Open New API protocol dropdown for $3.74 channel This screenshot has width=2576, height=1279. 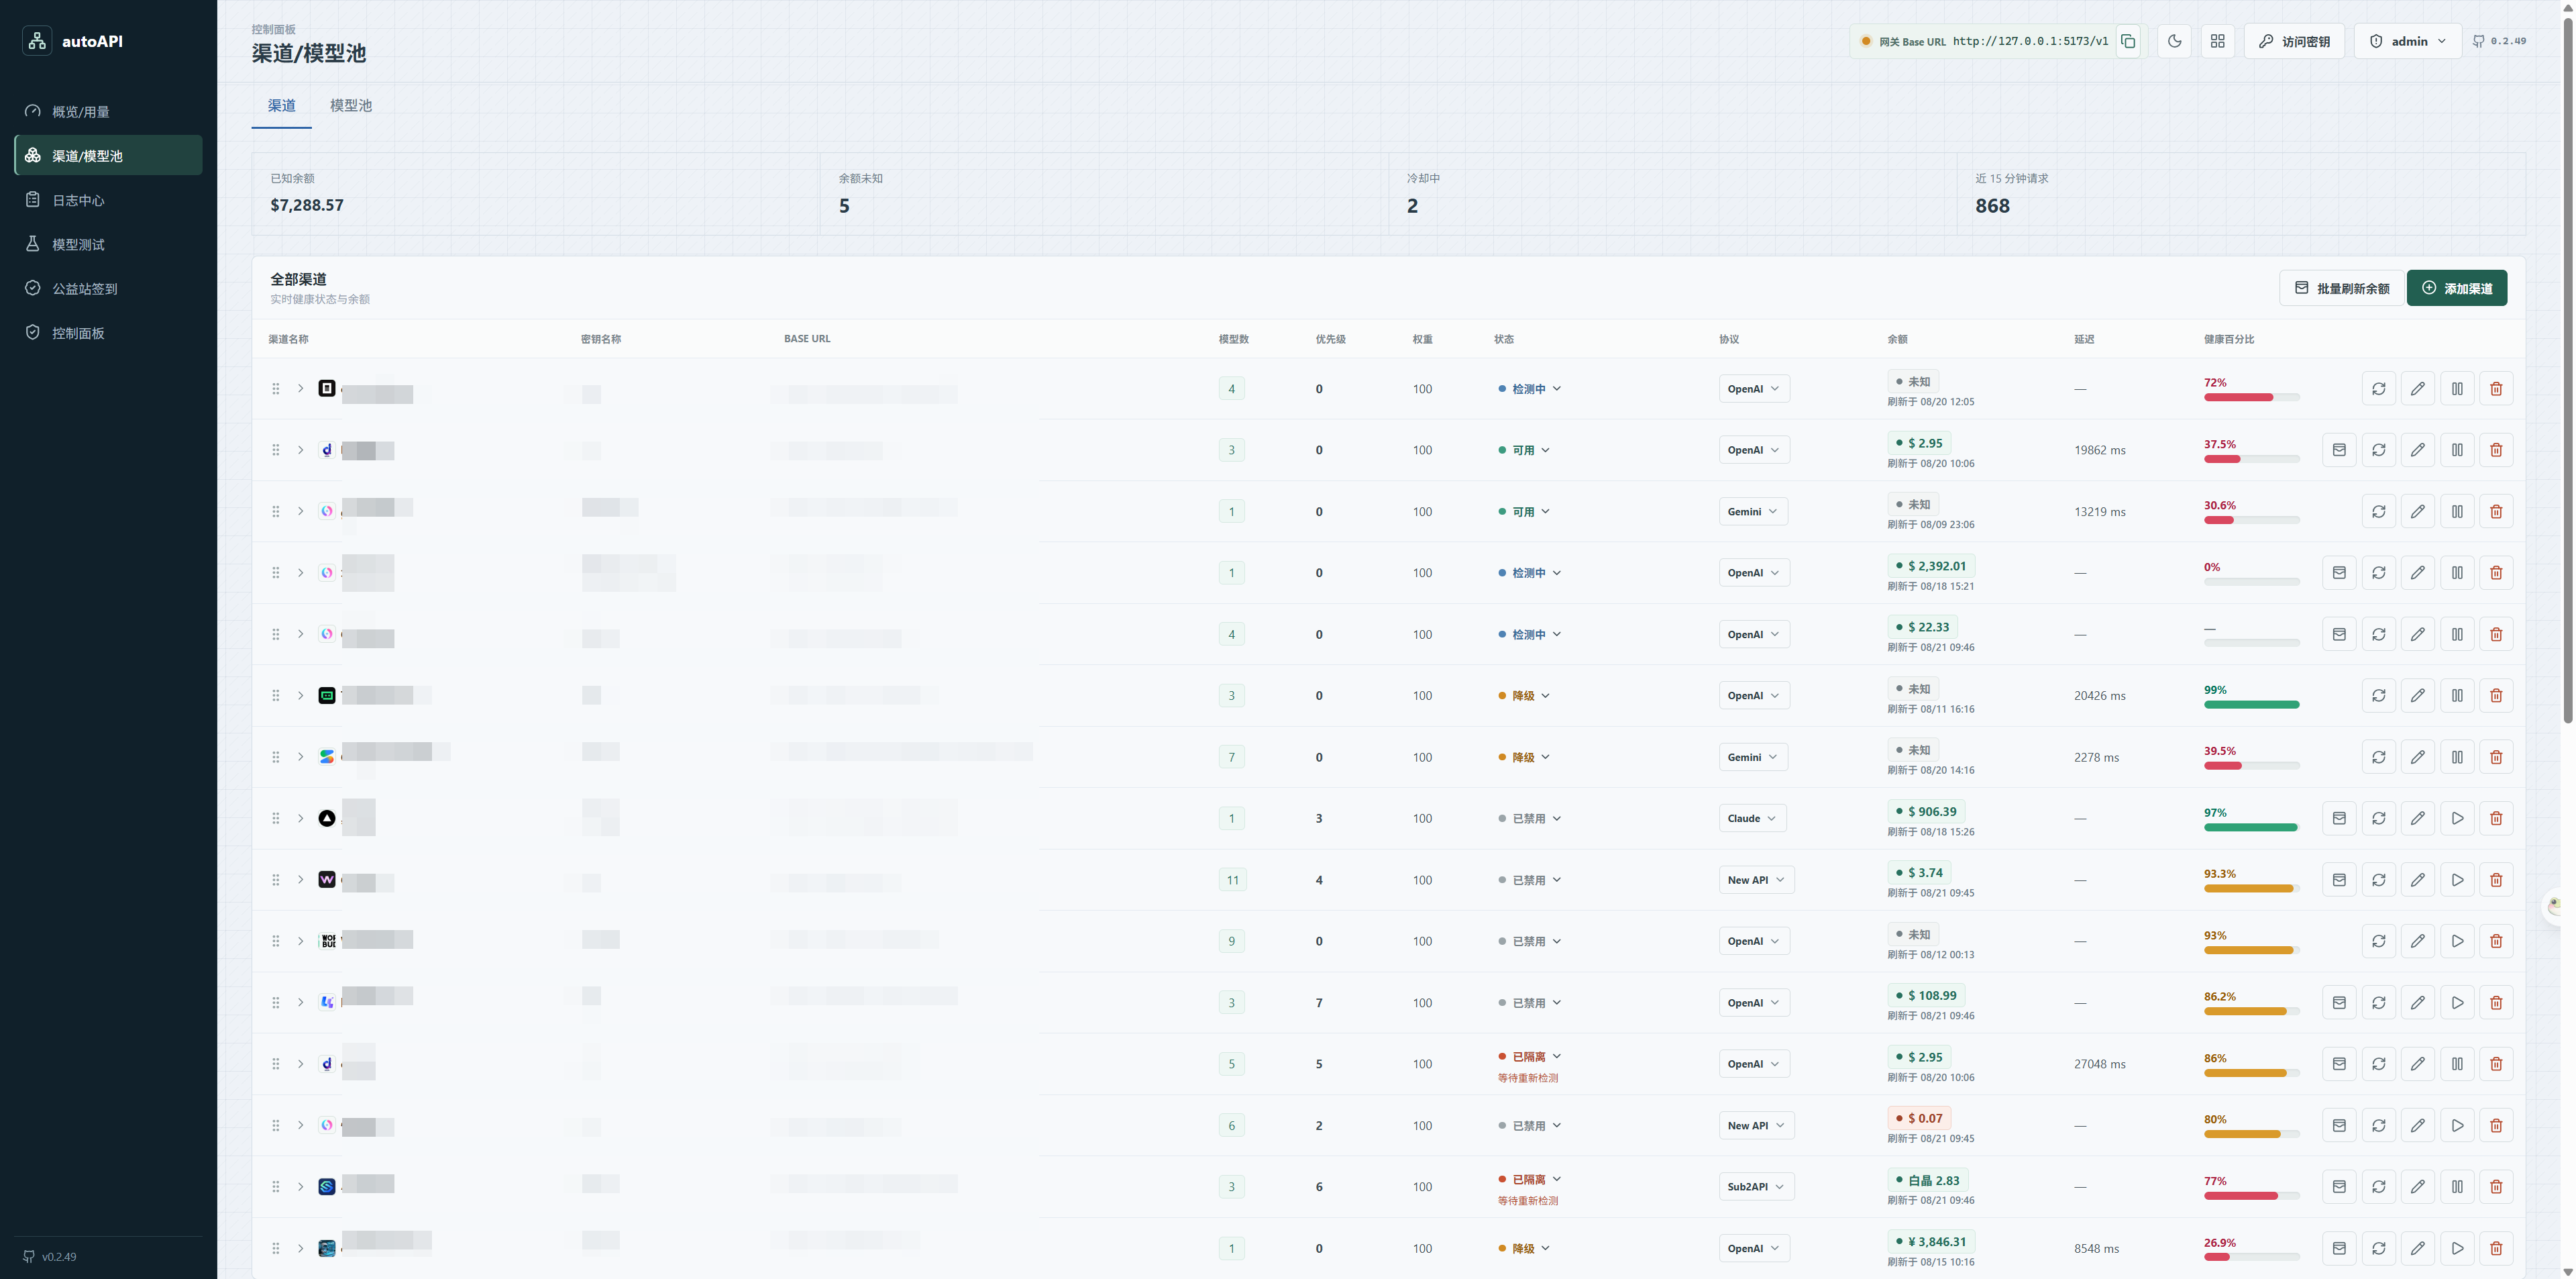coord(1756,880)
